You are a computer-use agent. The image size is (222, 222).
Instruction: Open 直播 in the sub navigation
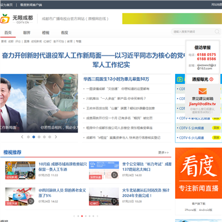[27, 41]
